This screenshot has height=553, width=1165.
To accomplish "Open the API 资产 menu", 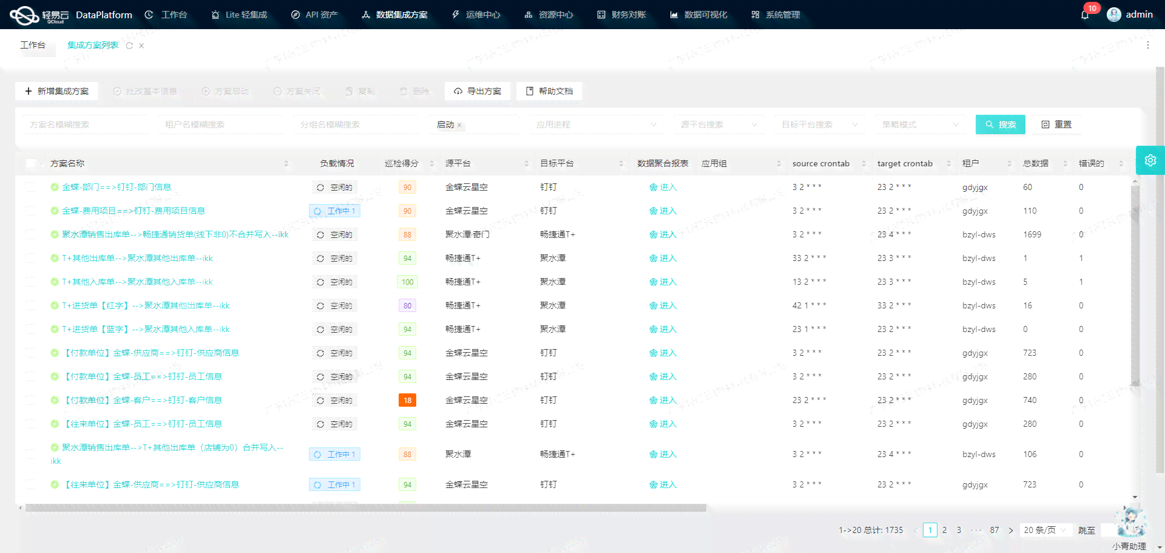I will pyautogui.click(x=314, y=15).
